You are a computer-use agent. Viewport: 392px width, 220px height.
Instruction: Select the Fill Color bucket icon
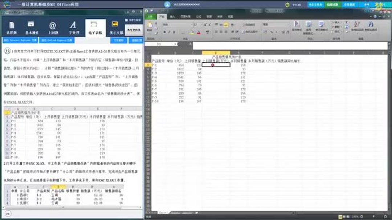(192, 32)
